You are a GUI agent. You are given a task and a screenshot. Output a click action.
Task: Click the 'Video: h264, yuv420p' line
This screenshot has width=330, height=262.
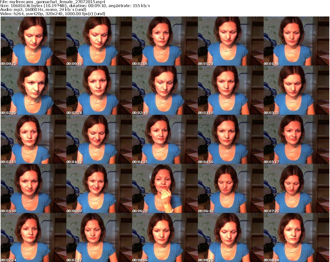coord(53,14)
